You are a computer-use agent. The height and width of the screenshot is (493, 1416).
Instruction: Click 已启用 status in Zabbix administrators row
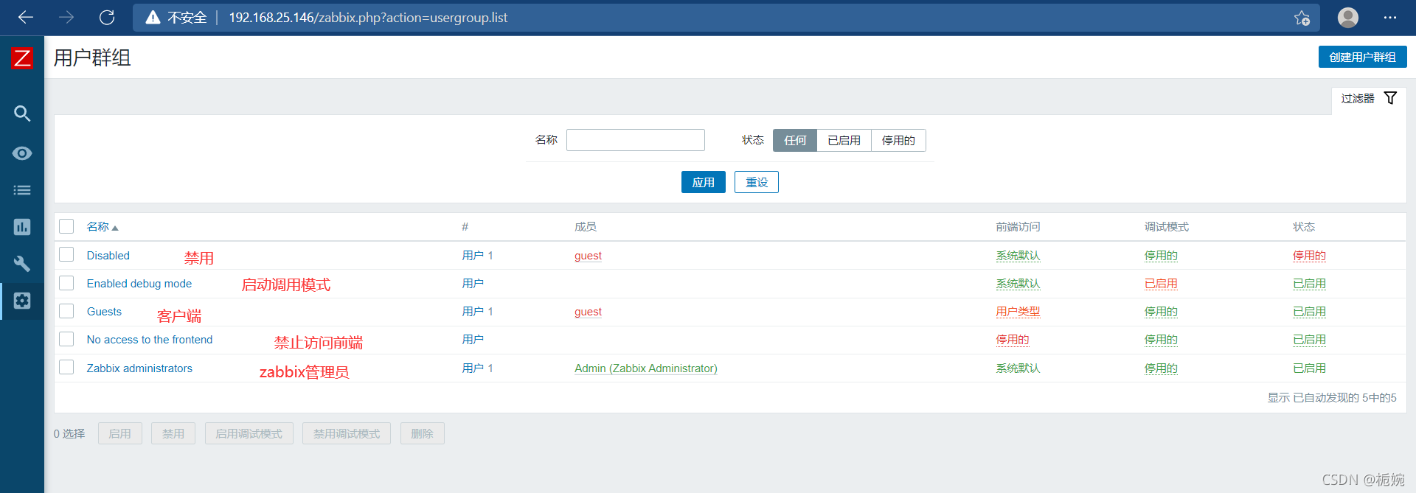(1309, 368)
